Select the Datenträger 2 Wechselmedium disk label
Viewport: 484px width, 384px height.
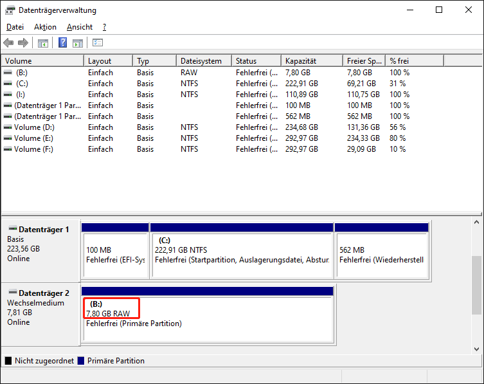pyautogui.click(x=40, y=315)
